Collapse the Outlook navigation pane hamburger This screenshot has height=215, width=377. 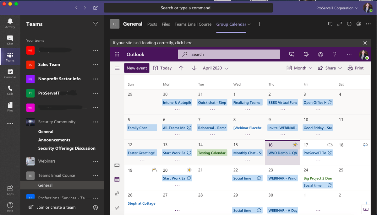(x=117, y=68)
